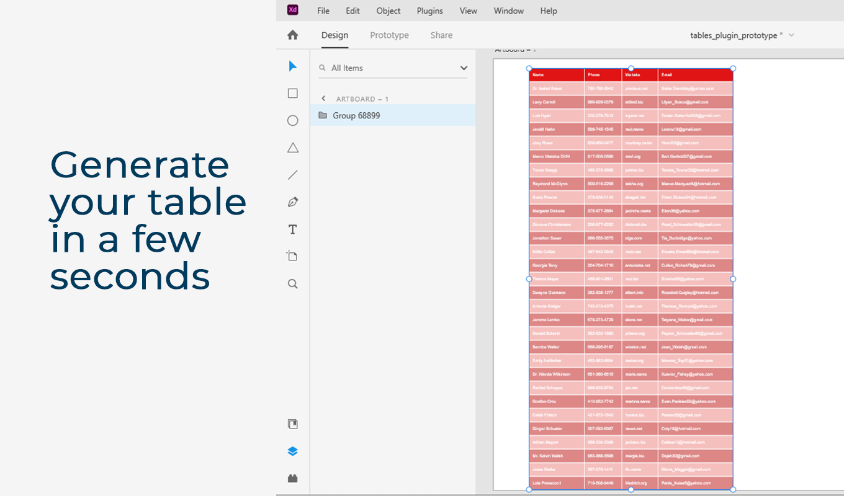Click the Dr. Wanda Wilkinson cell

click(x=557, y=374)
